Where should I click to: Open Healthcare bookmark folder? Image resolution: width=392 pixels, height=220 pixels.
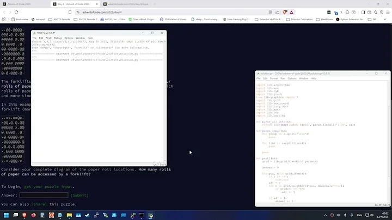324,19
